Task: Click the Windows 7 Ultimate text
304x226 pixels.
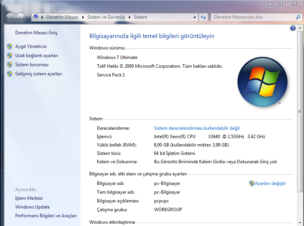Action: click(117, 57)
